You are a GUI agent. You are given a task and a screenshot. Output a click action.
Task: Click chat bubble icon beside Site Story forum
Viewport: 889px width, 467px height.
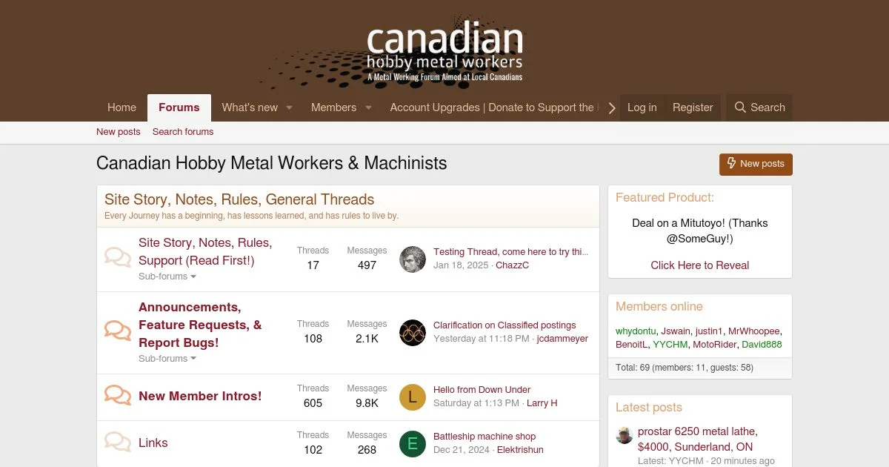[118, 258]
